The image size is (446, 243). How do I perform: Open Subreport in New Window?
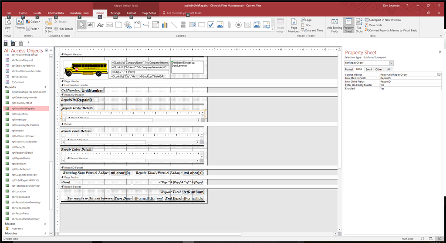(x=383, y=20)
